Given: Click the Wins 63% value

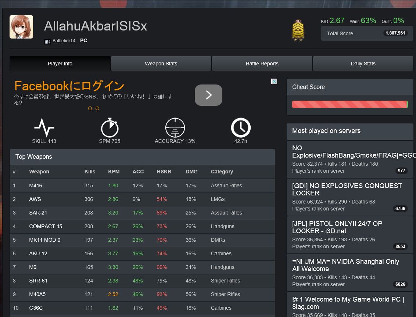Looking at the screenshot, I should [369, 21].
